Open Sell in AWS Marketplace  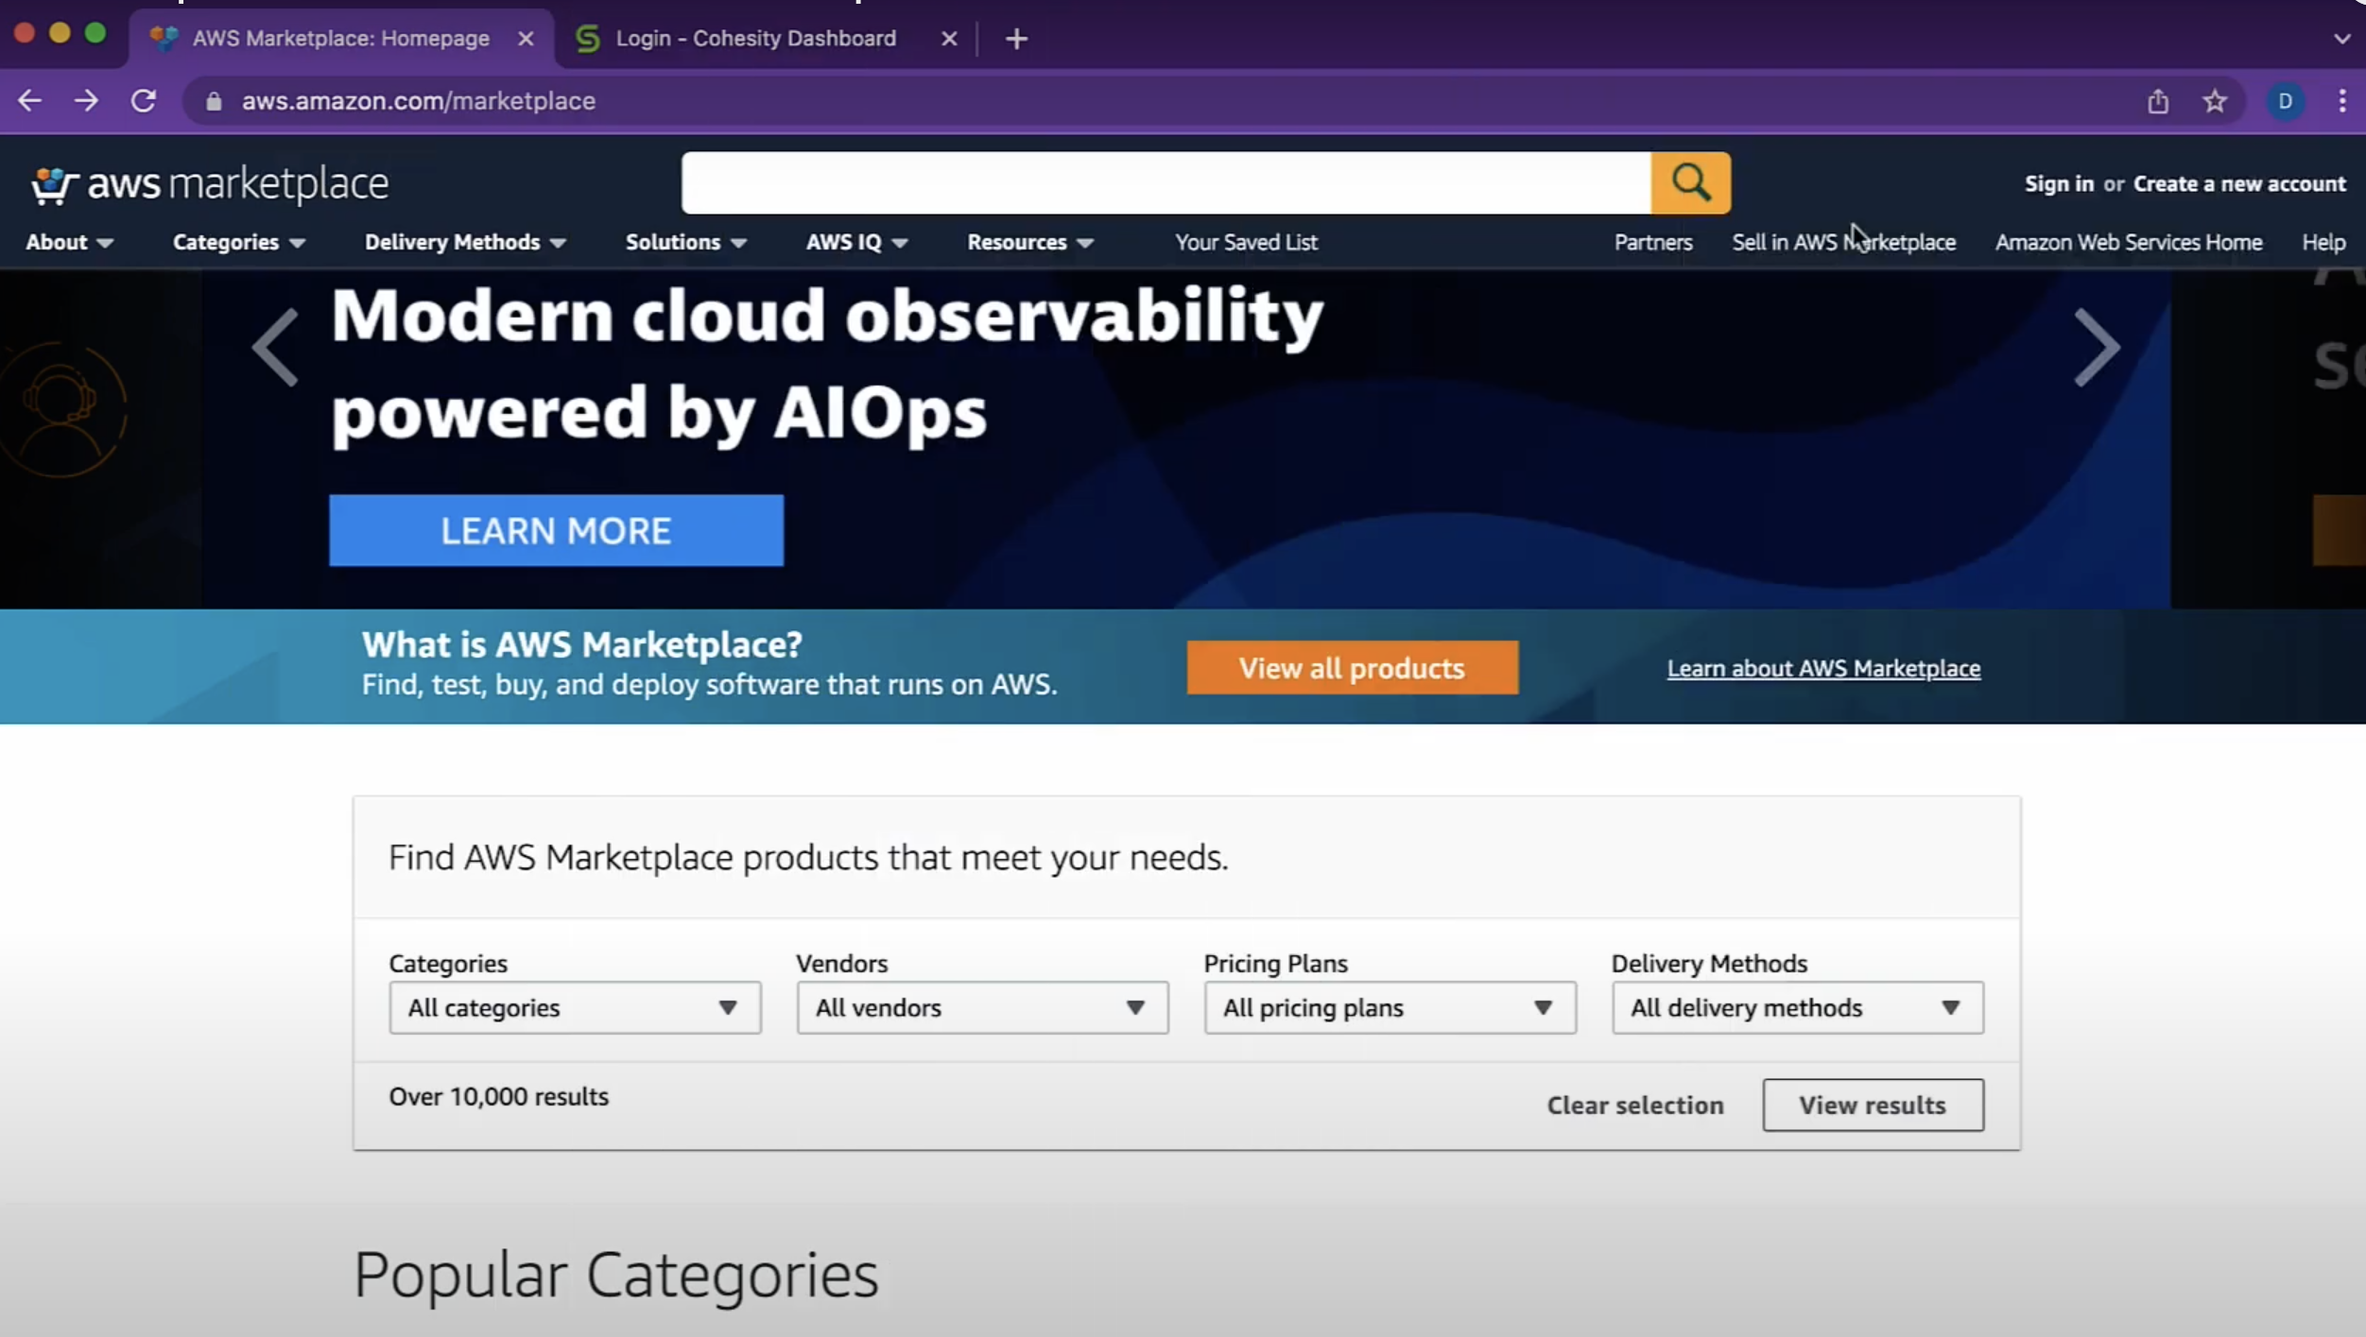1843,242
